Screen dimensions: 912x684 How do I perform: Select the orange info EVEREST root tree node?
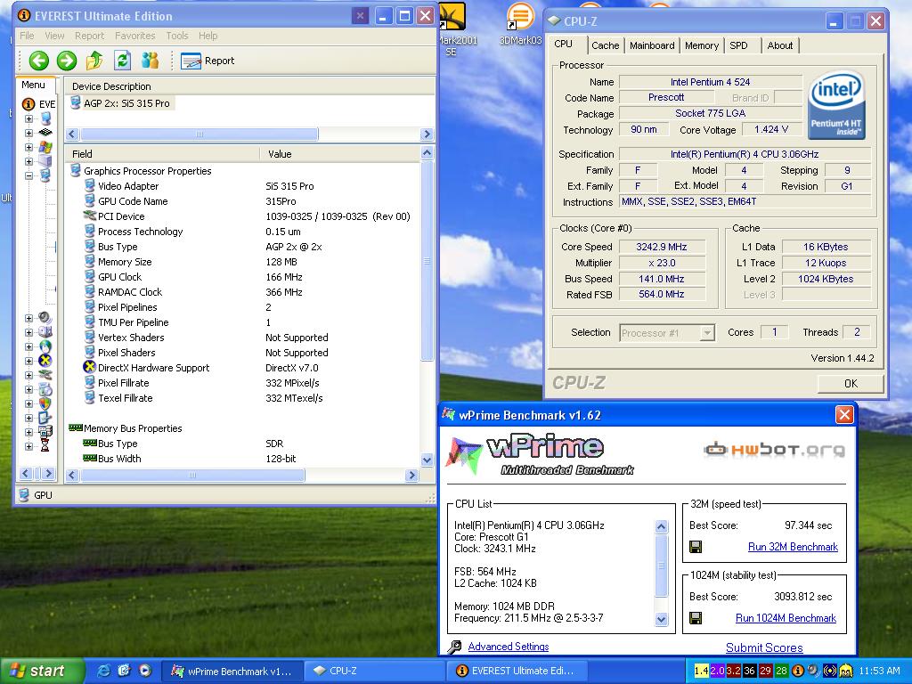point(28,104)
